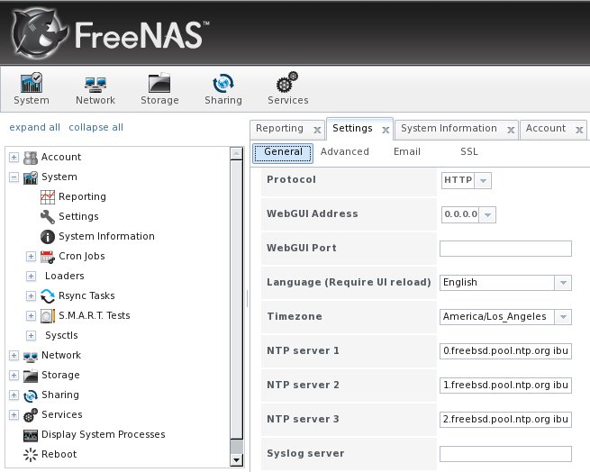Open the Services gears toolbar icon
The image size is (590, 472).
coord(287,82)
